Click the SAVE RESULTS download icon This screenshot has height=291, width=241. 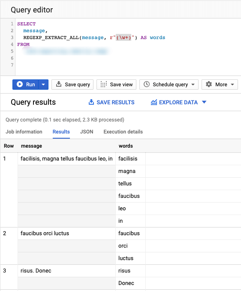(x=91, y=102)
